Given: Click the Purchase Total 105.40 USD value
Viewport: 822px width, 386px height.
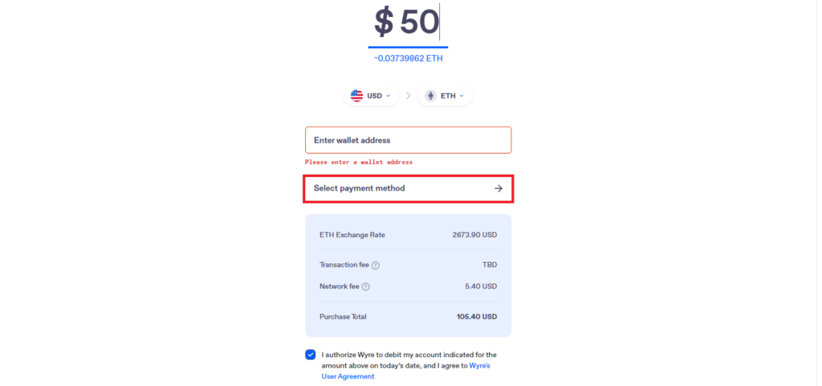Looking at the screenshot, I should pos(477,316).
